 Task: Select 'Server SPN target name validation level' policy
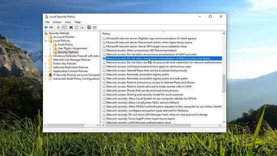tap(146, 46)
